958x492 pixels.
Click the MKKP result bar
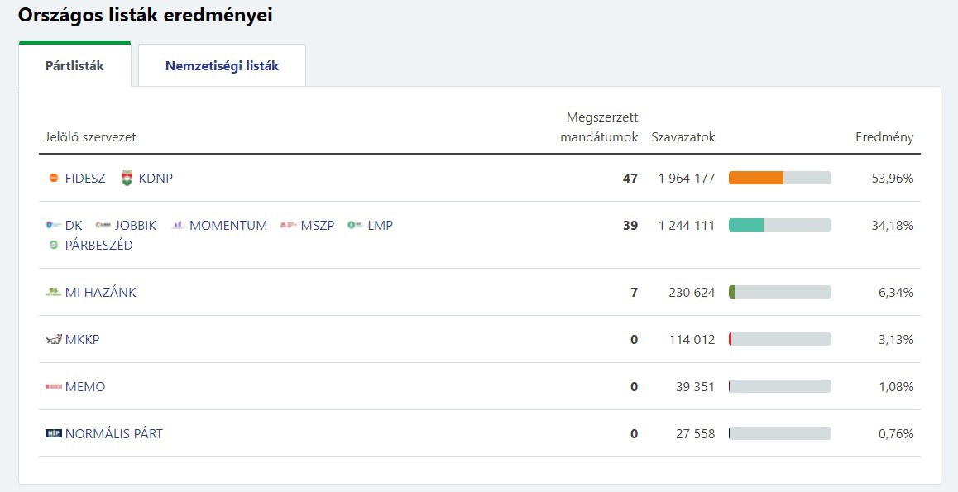[x=779, y=339]
